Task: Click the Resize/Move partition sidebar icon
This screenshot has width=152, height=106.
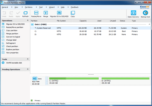Action: point(3,27)
